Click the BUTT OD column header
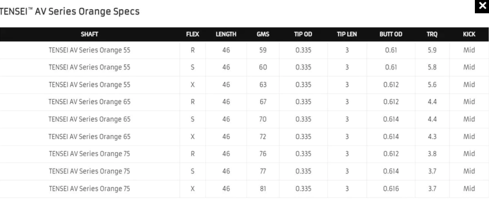This screenshot has width=489, height=200. (x=391, y=34)
